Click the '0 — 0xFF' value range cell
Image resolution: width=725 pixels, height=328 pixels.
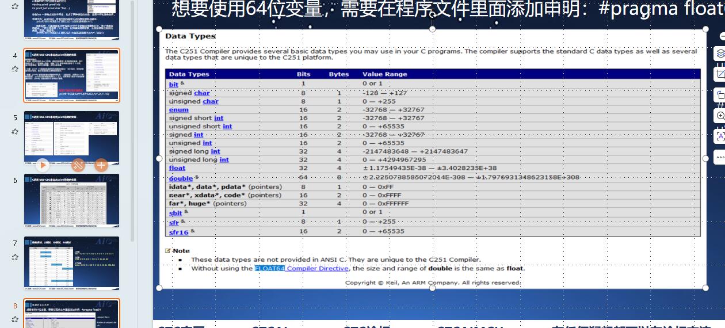(x=378, y=186)
